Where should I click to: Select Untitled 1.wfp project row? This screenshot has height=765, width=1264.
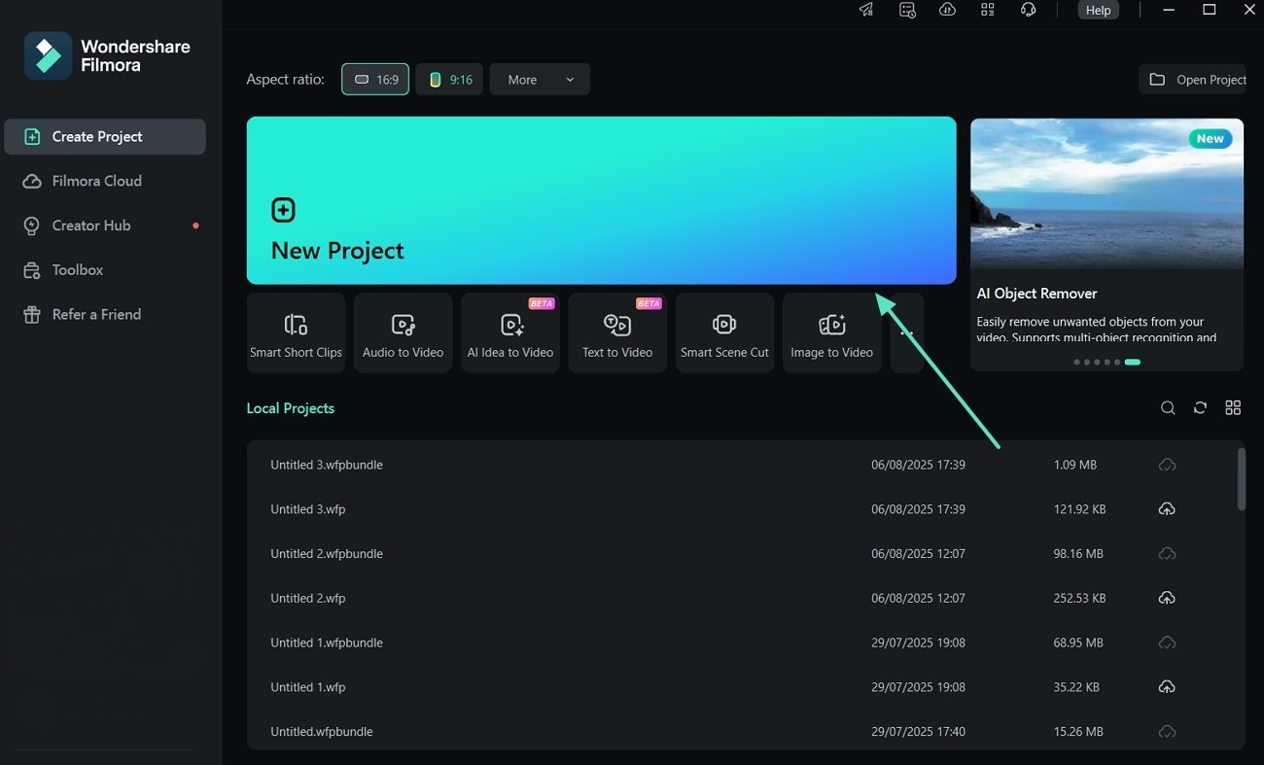coord(741,687)
